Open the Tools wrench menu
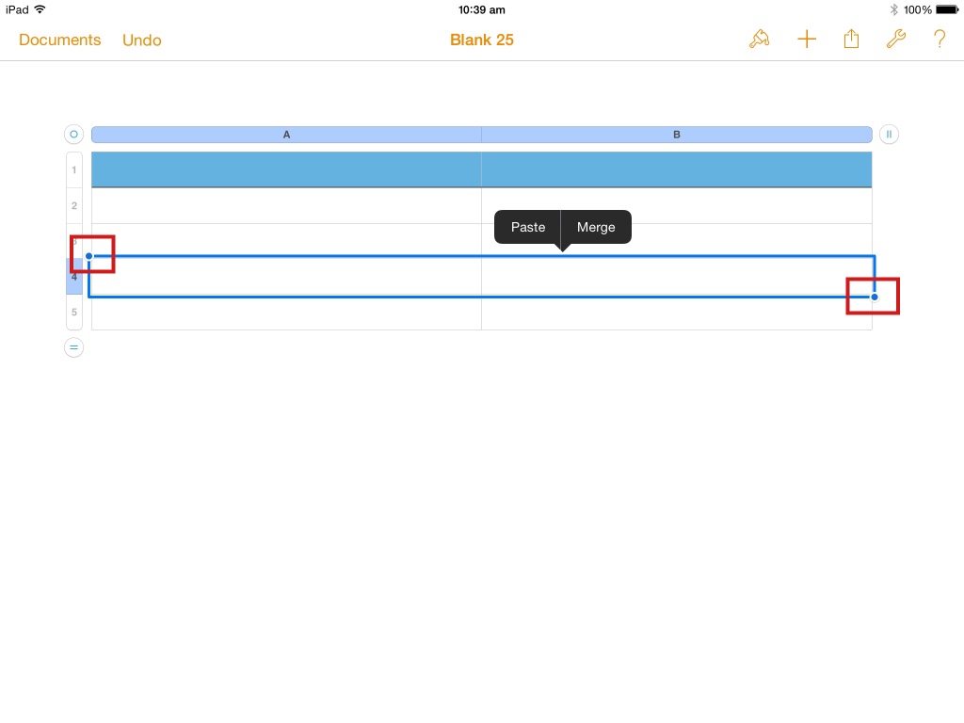964x723 pixels. (896, 40)
